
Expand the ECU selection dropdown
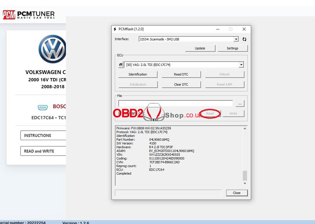click(241, 65)
